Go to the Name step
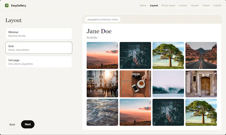 [x=143, y=5]
